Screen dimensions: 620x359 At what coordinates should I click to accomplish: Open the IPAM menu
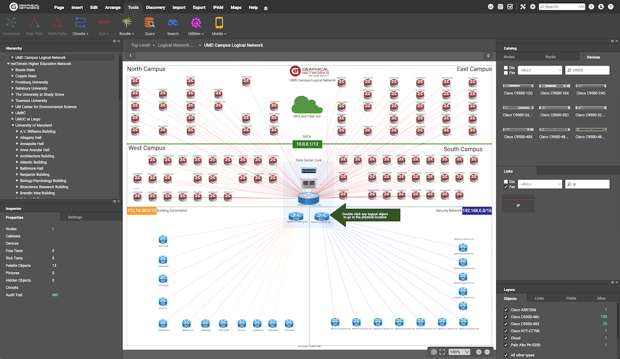218,7
